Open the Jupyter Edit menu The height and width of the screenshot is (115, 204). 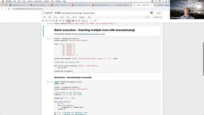point(50,17)
